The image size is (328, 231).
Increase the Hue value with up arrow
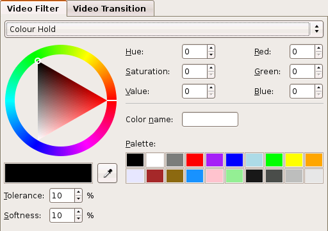(211, 48)
